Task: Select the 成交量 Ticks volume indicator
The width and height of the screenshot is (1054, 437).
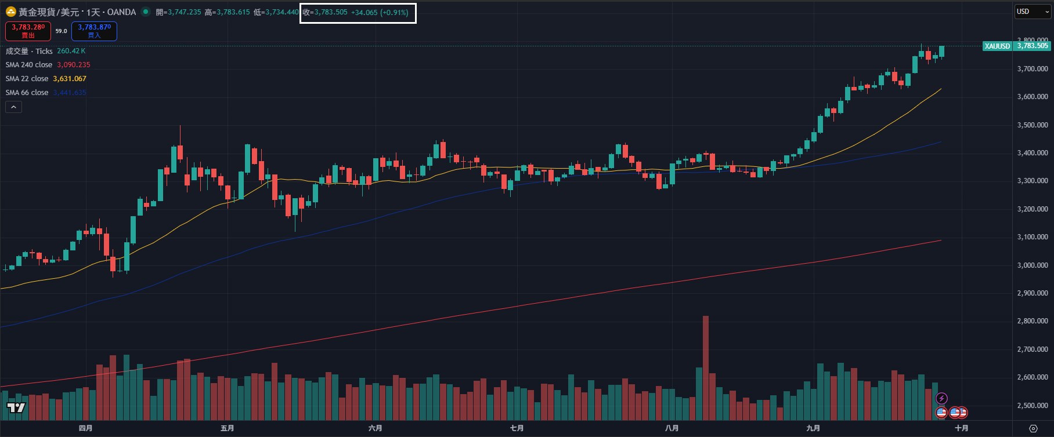Action: click(29, 51)
